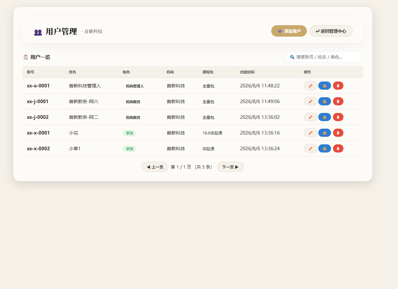Click the 账号 column header

click(x=30, y=72)
